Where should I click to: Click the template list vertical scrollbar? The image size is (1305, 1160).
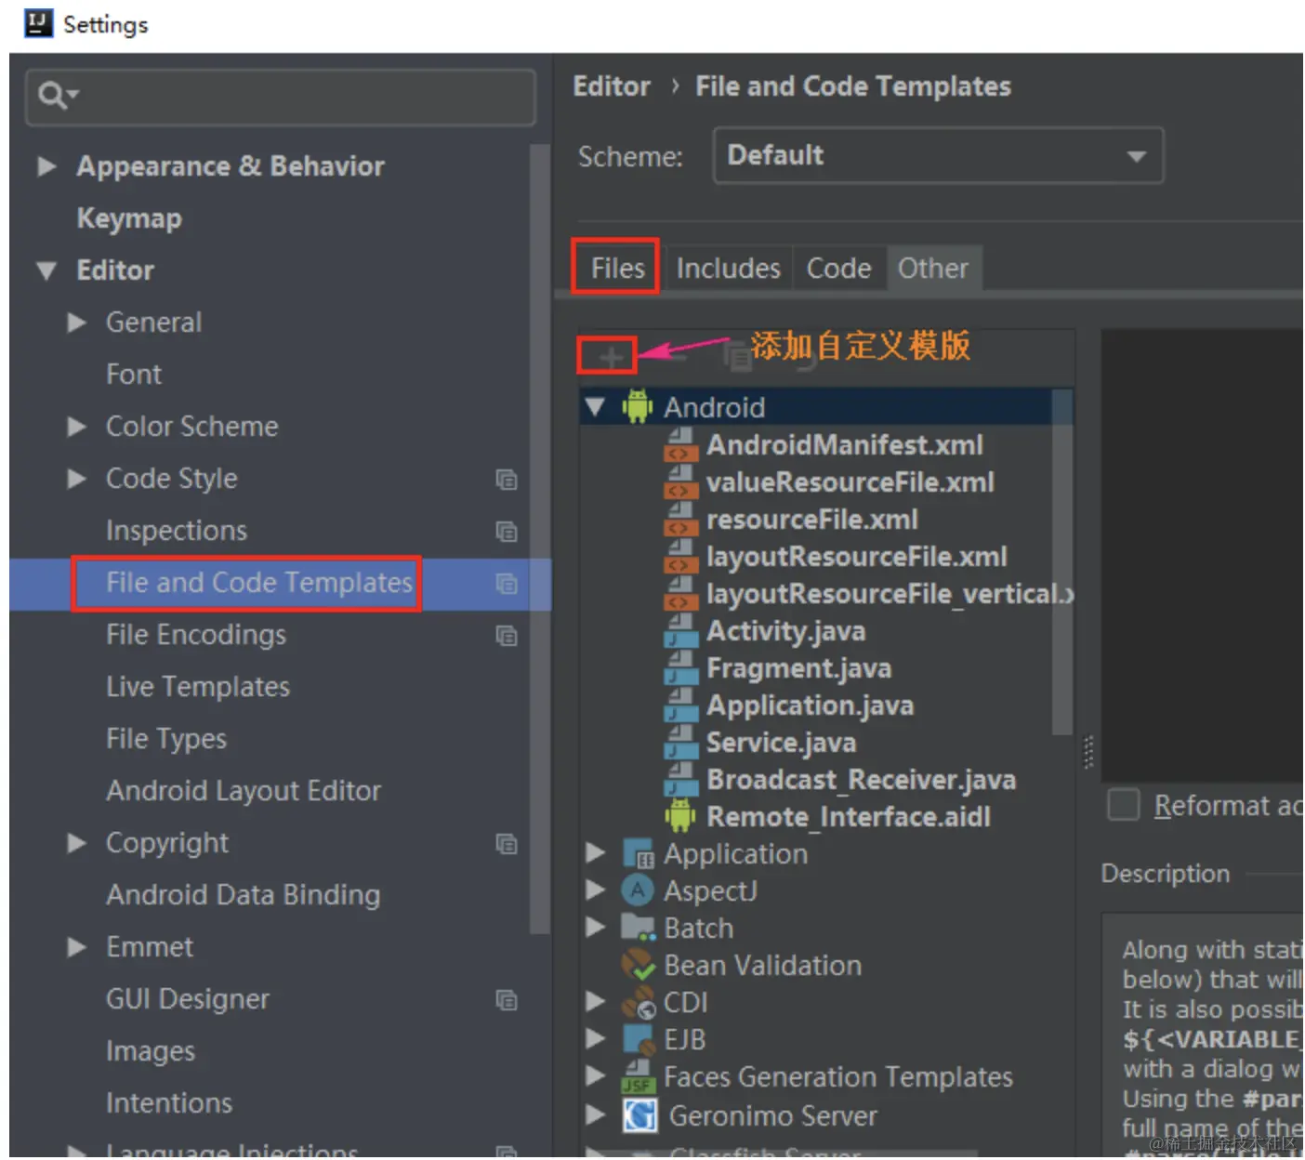pos(1061,562)
